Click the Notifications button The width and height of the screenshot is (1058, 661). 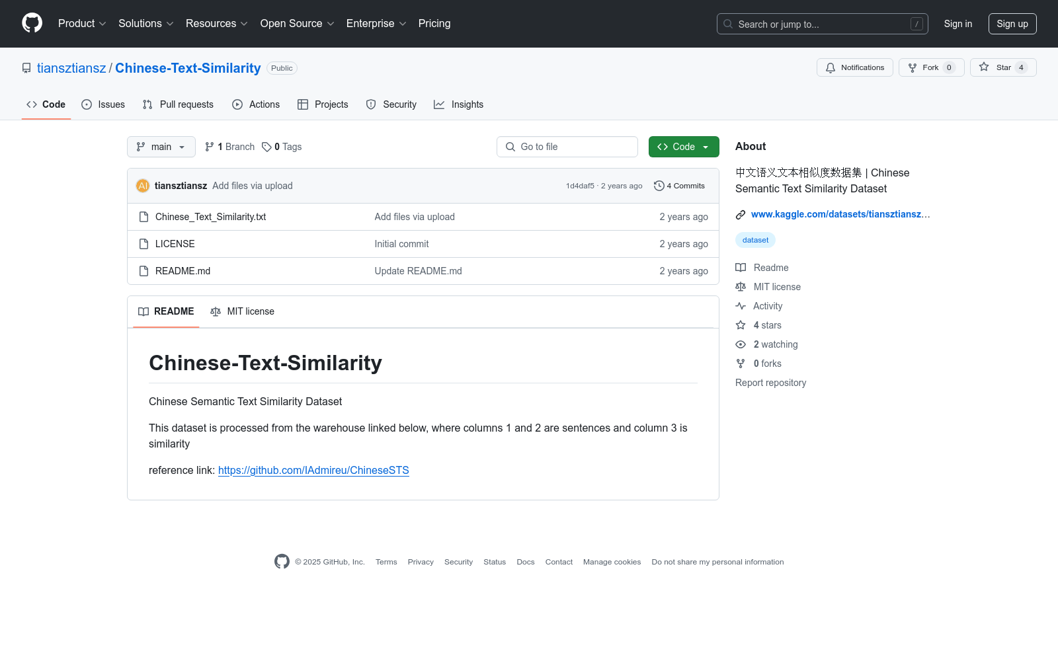coord(855,67)
